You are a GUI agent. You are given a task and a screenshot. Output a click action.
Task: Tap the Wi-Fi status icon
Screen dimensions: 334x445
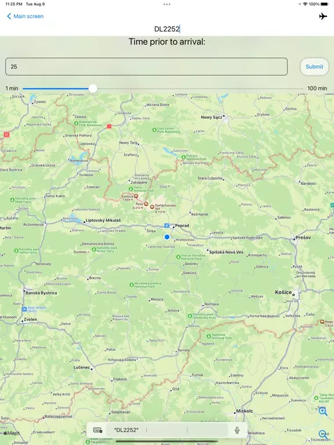(x=306, y=4)
